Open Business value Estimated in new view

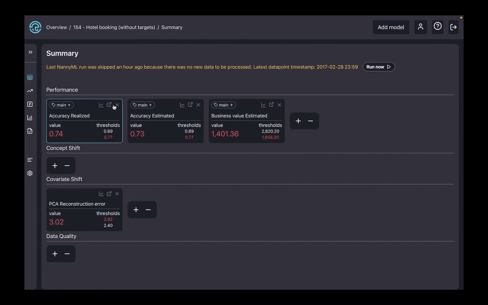pyautogui.click(x=271, y=105)
